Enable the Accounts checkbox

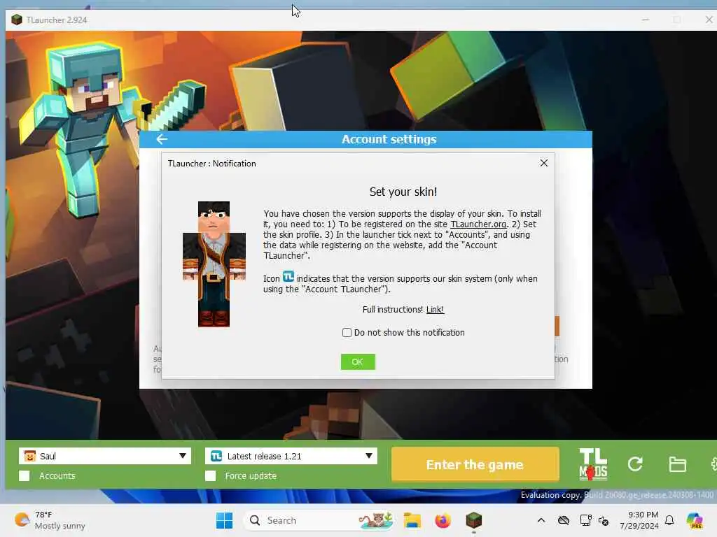coord(25,475)
